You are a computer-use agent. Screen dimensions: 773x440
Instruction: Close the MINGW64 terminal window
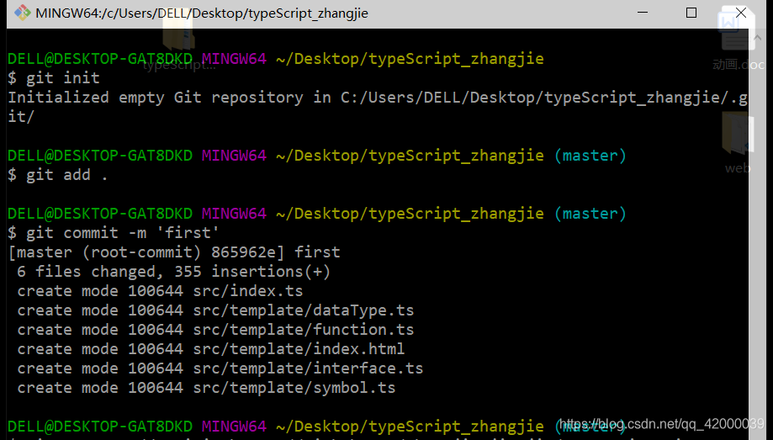click(x=740, y=13)
